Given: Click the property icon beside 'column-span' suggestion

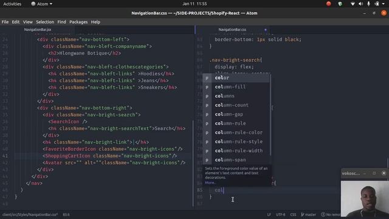Looking at the screenshot, I should (x=207, y=160).
